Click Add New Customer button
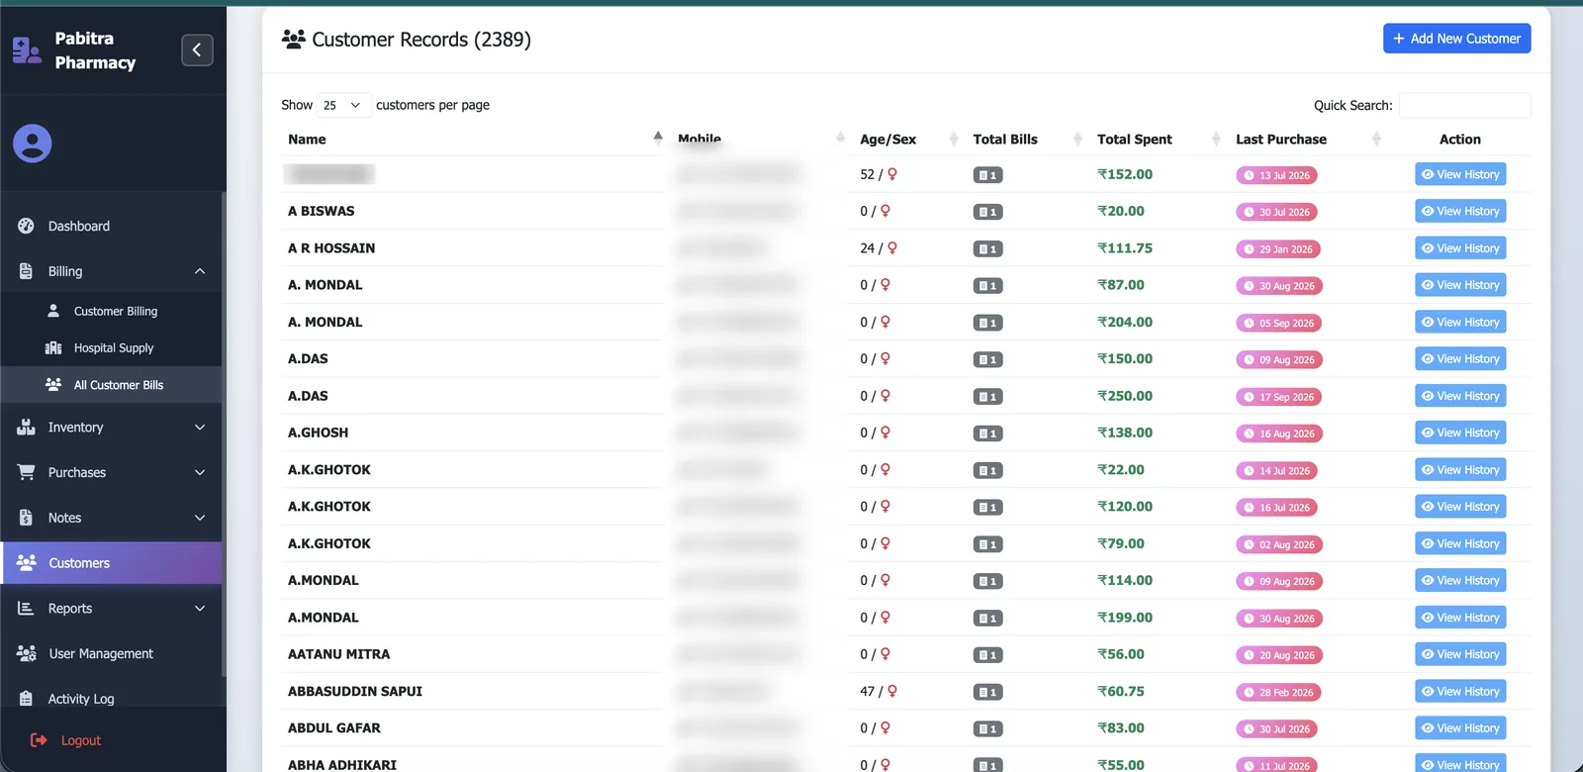This screenshot has height=772, width=1583. [x=1456, y=39]
